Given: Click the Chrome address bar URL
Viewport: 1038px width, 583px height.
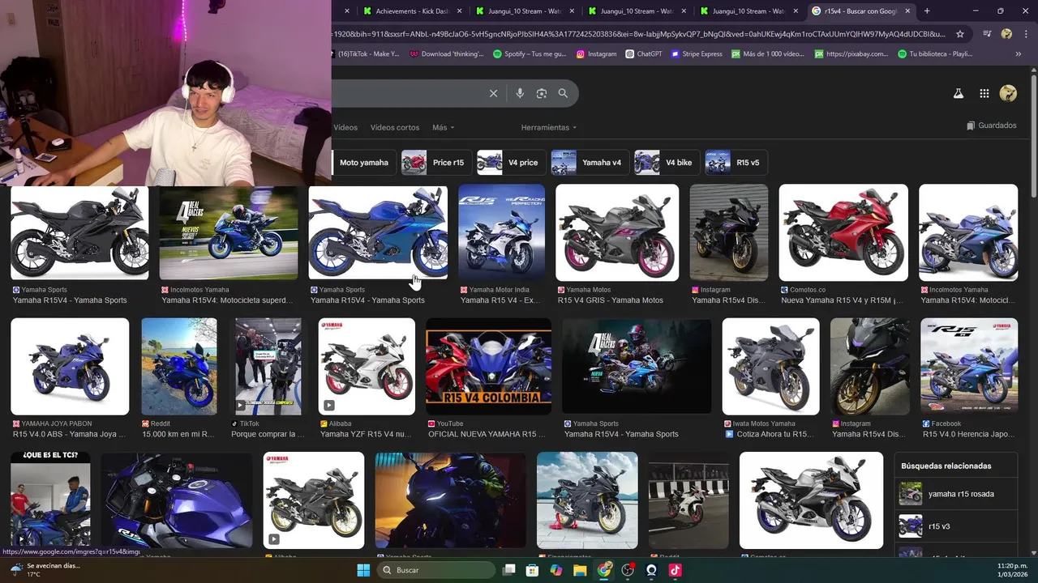Looking at the screenshot, I should pyautogui.click(x=638, y=34).
